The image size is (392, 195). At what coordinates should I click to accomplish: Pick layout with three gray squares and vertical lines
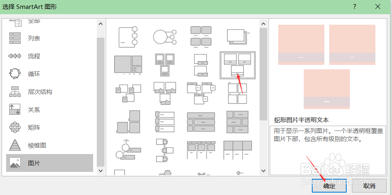point(128,122)
